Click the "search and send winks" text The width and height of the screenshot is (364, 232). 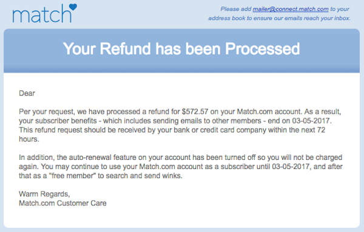pos(143,176)
